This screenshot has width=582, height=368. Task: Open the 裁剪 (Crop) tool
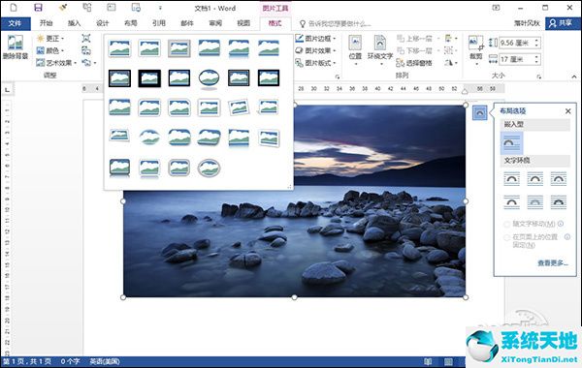point(476,50)
